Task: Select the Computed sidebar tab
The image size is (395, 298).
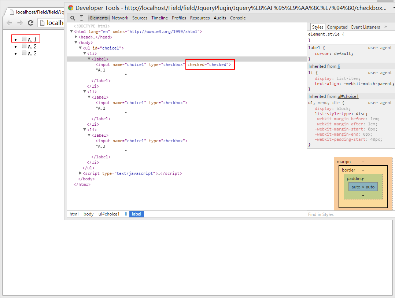Action: pyautogui.click(x=337, y=27)
